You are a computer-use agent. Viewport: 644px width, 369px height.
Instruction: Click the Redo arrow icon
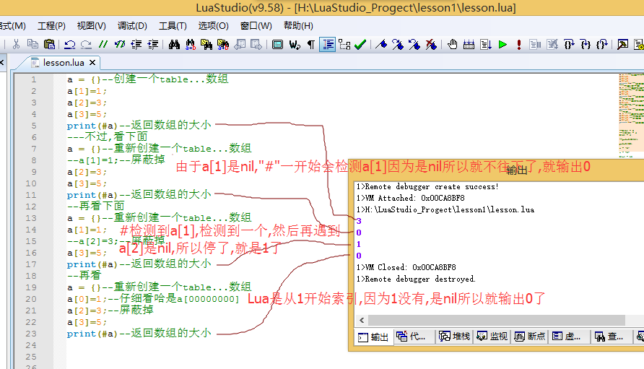click(86, 44)
